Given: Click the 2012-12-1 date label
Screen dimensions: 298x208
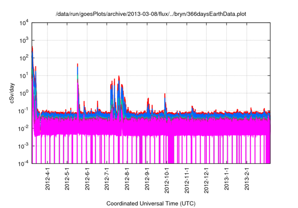Looking at the screenshot, I should pos(206,180).
